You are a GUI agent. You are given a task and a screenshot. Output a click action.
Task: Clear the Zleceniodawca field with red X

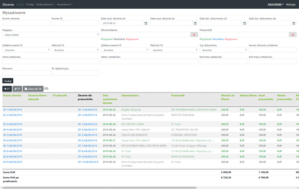(194, 35)
